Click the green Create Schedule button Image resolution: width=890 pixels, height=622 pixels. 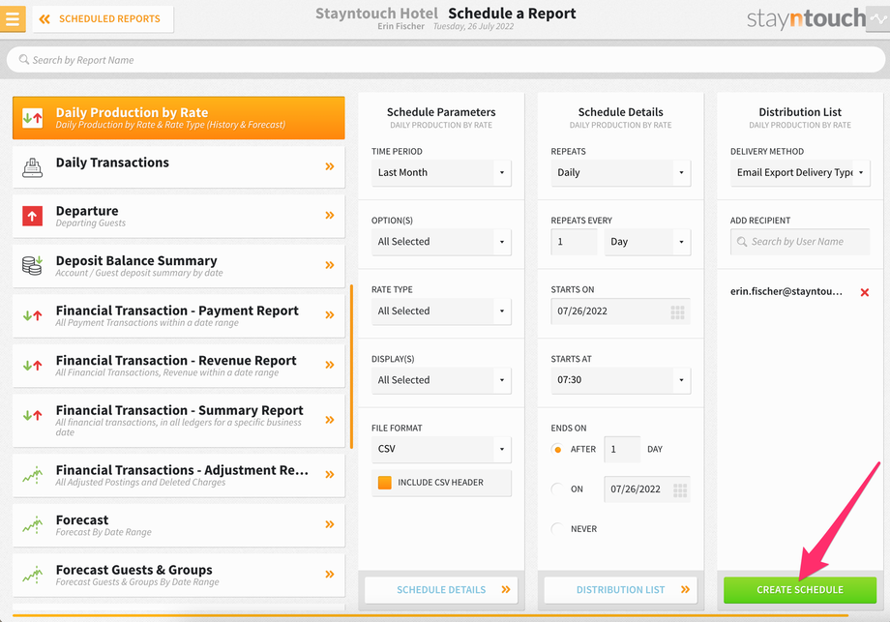pyautogui.click(x=800, y=590)
